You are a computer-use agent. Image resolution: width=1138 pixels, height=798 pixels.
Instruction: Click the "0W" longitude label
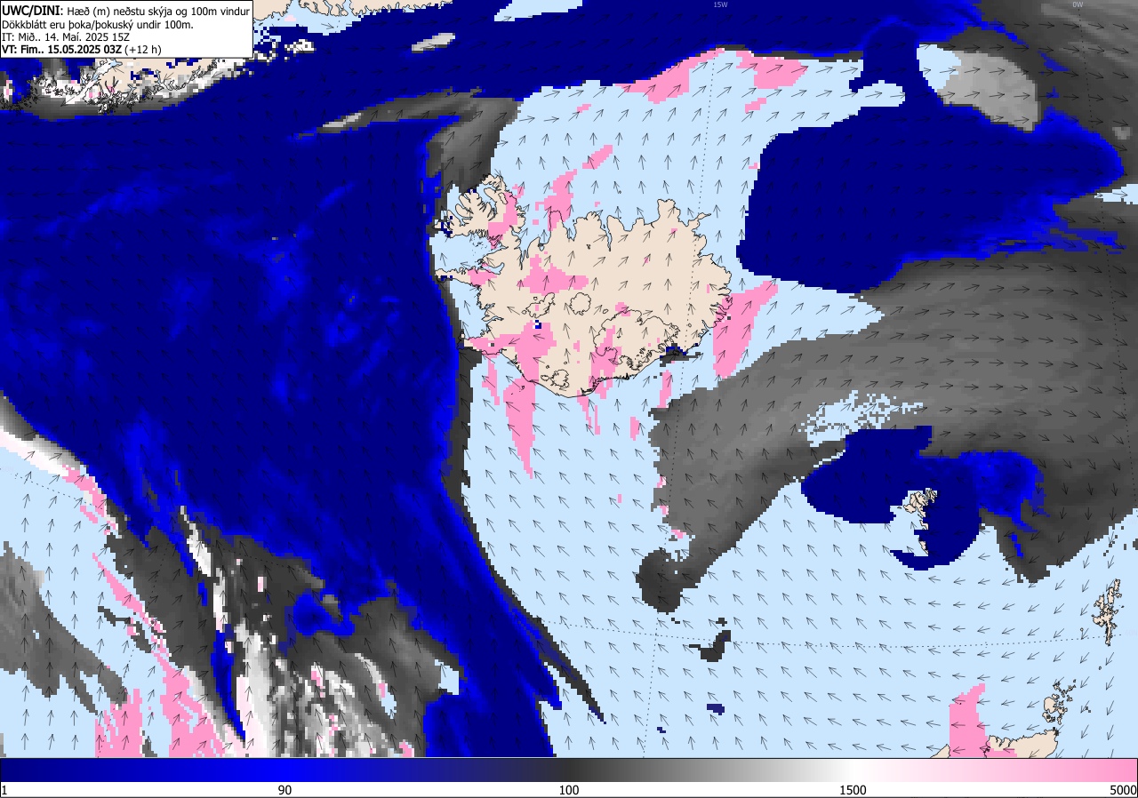(1078, 4)
